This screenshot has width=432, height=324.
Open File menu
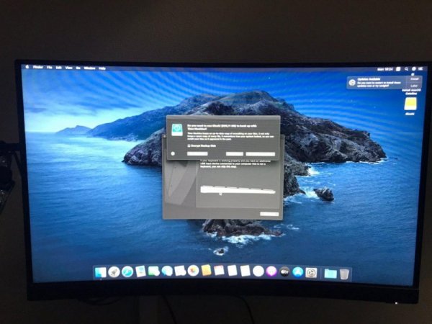50,67
